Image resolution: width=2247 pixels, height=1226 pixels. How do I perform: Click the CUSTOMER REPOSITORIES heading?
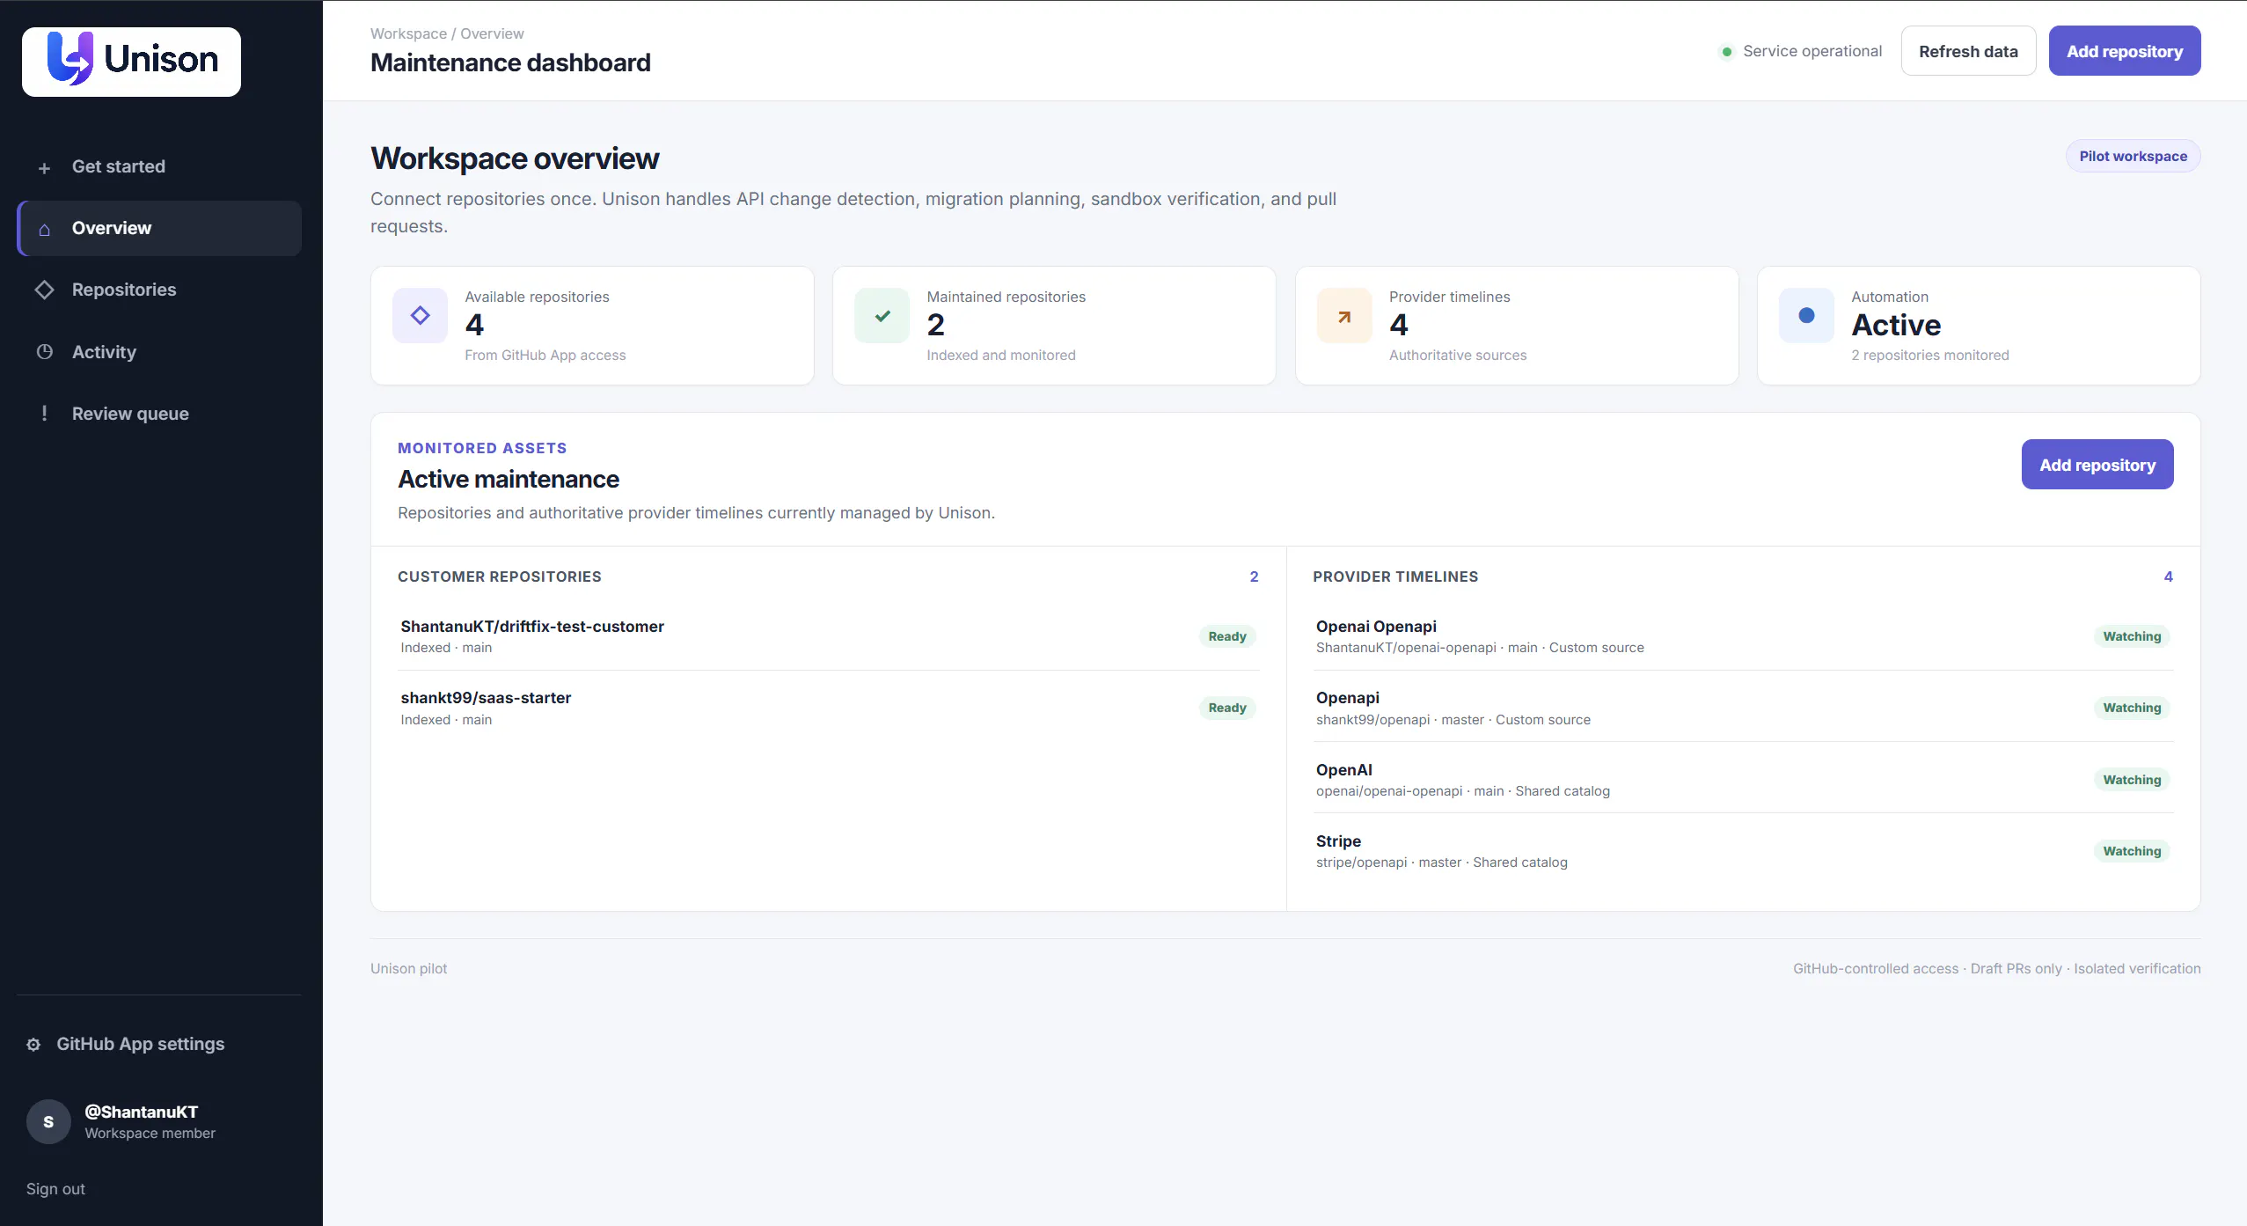click(500, 576)
